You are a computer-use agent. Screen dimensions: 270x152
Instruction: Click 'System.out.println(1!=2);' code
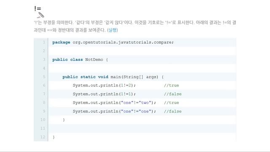104,85
